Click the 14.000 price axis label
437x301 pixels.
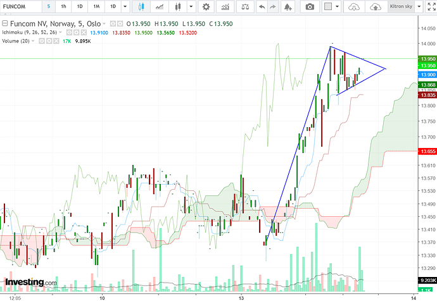click(x=428, y=44)
